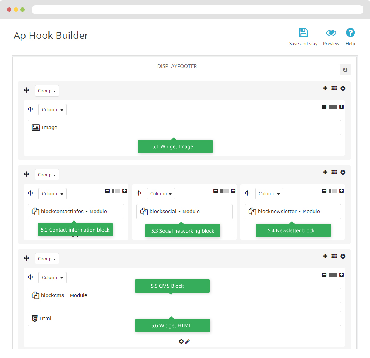Click the pencil edit icon below Html widget

188,341
